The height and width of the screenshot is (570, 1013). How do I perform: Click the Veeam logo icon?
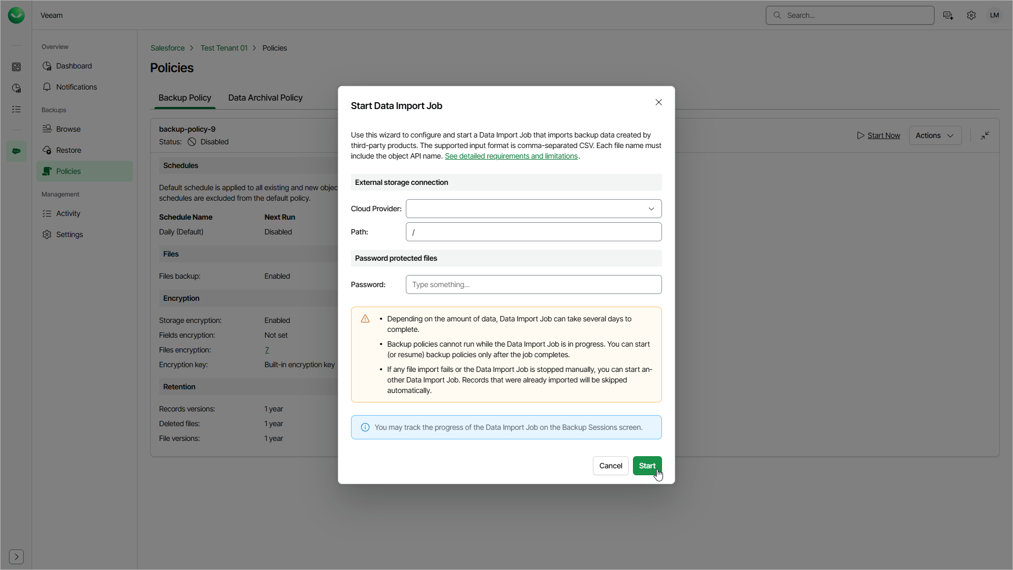click(16, 15)
